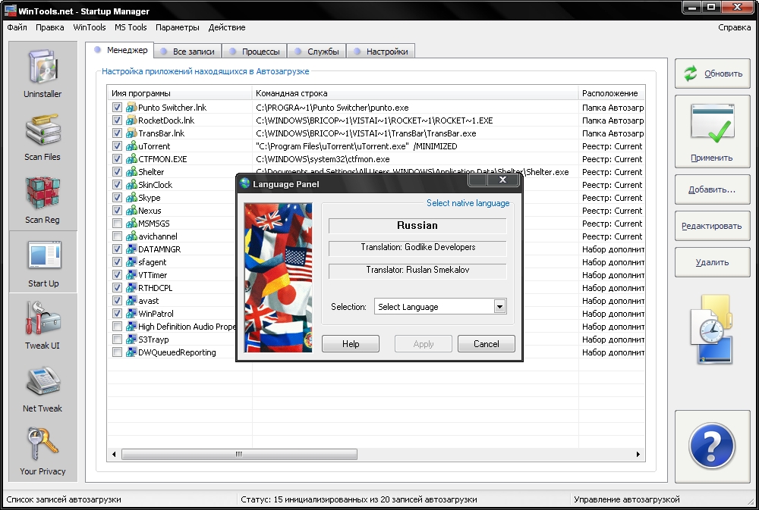Open the MS Tools menu

(131, 27)
